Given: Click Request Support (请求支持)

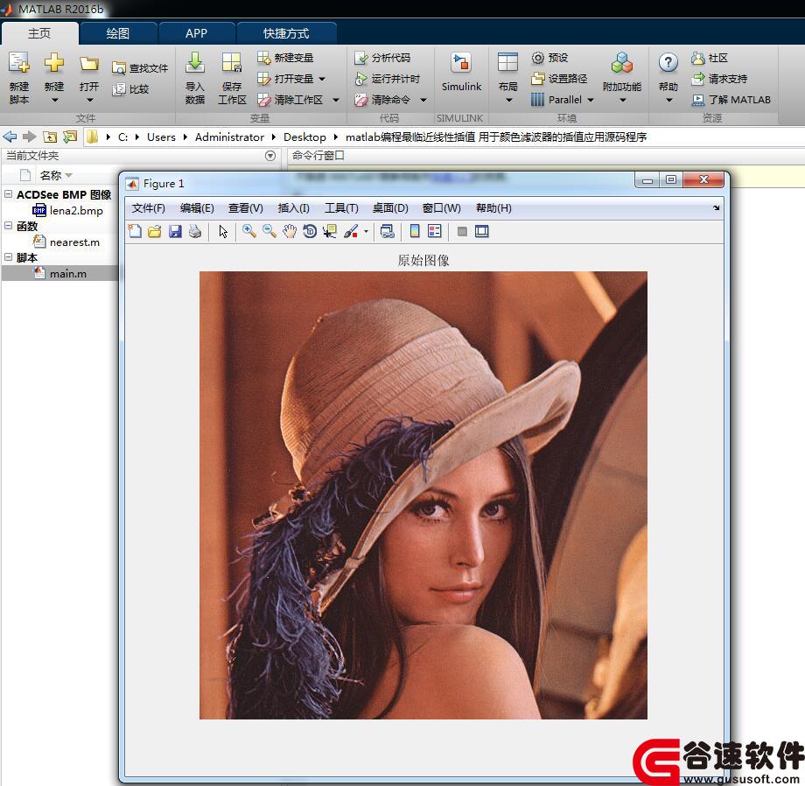Looking at the screenshot, I should click(x=718, y=79).
